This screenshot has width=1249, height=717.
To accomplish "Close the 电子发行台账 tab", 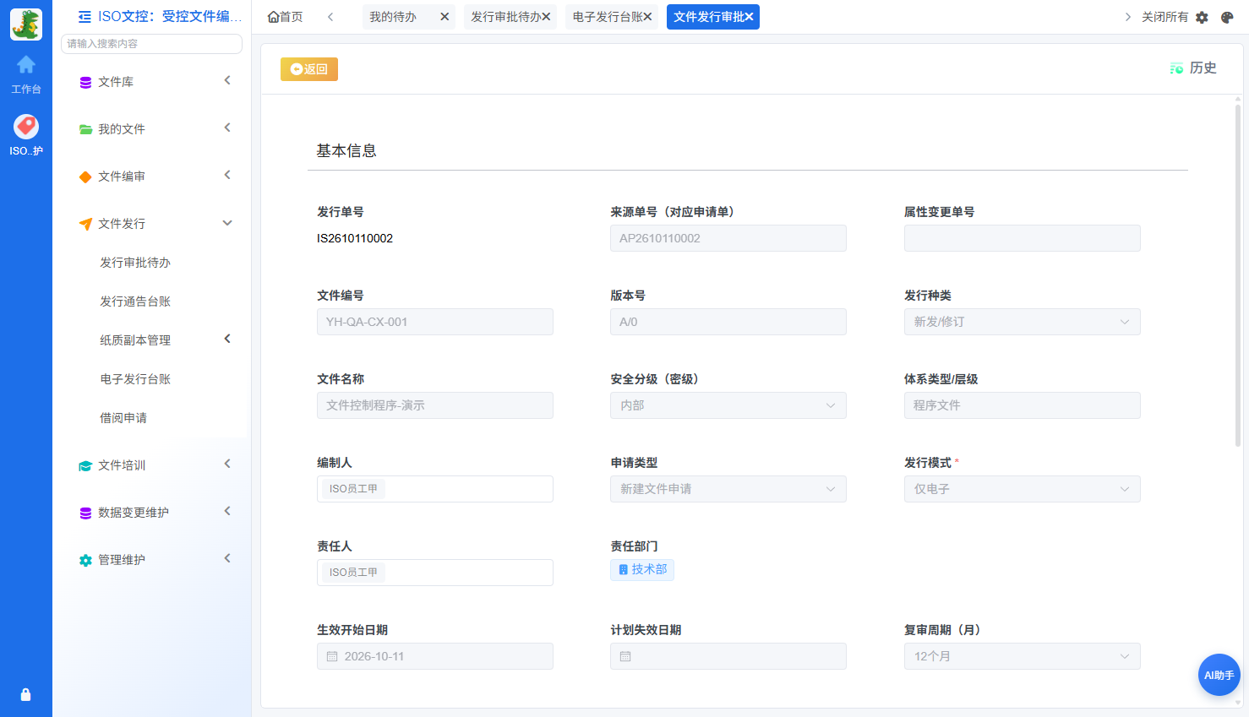I will 647,17.
